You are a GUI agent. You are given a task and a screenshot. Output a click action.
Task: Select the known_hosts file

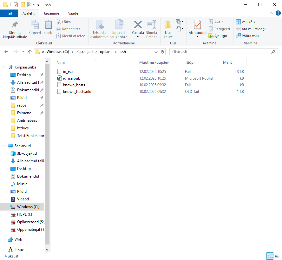coord(74,85)
